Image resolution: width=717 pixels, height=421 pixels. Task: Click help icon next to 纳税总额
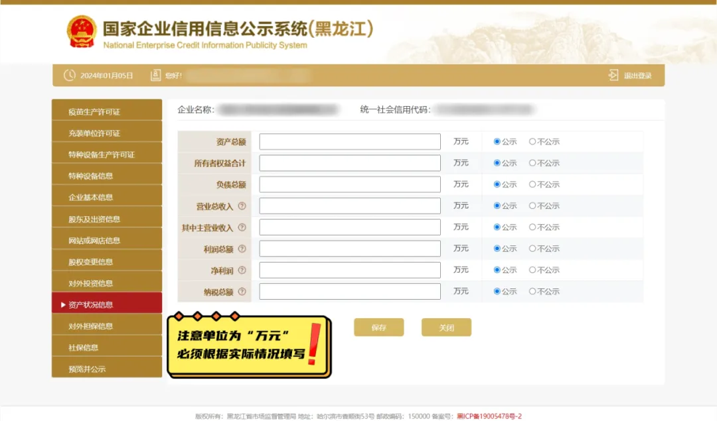tap(242, 292)
